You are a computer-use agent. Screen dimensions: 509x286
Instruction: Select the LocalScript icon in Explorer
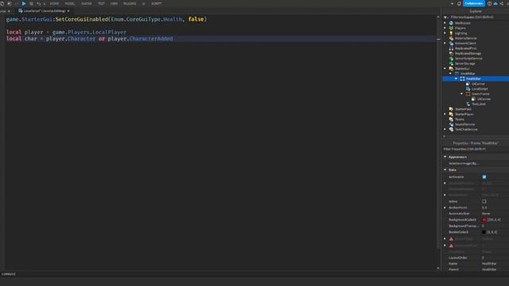[x=468, y=89]
